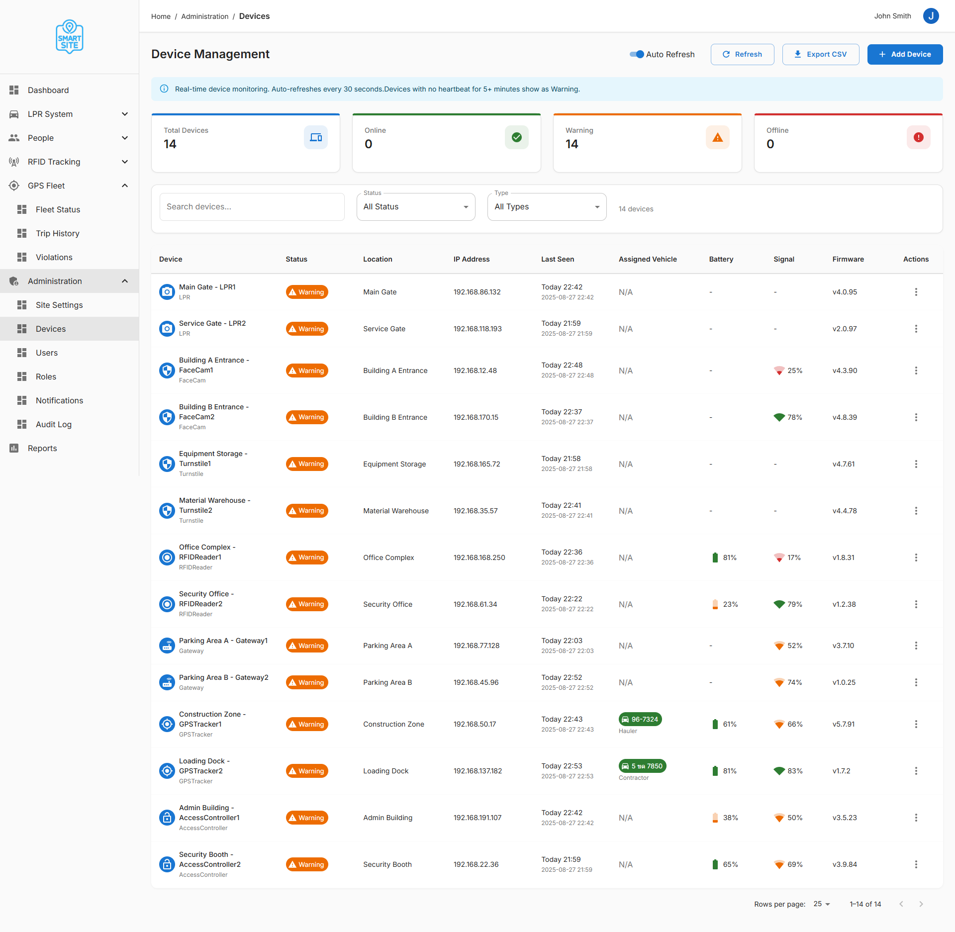Viewport: 955px width, 932px height.
Task: Click the Offline card red error icon
Action: coord(918,137)
